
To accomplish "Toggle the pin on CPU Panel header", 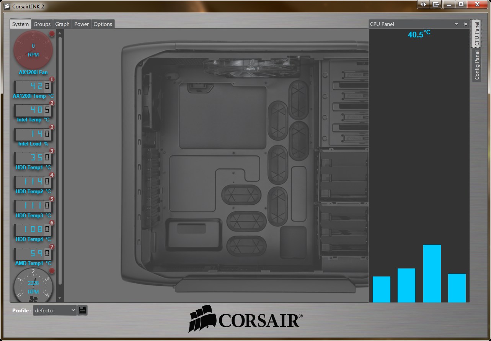I will pyautogui.click(x=465, y=24).
